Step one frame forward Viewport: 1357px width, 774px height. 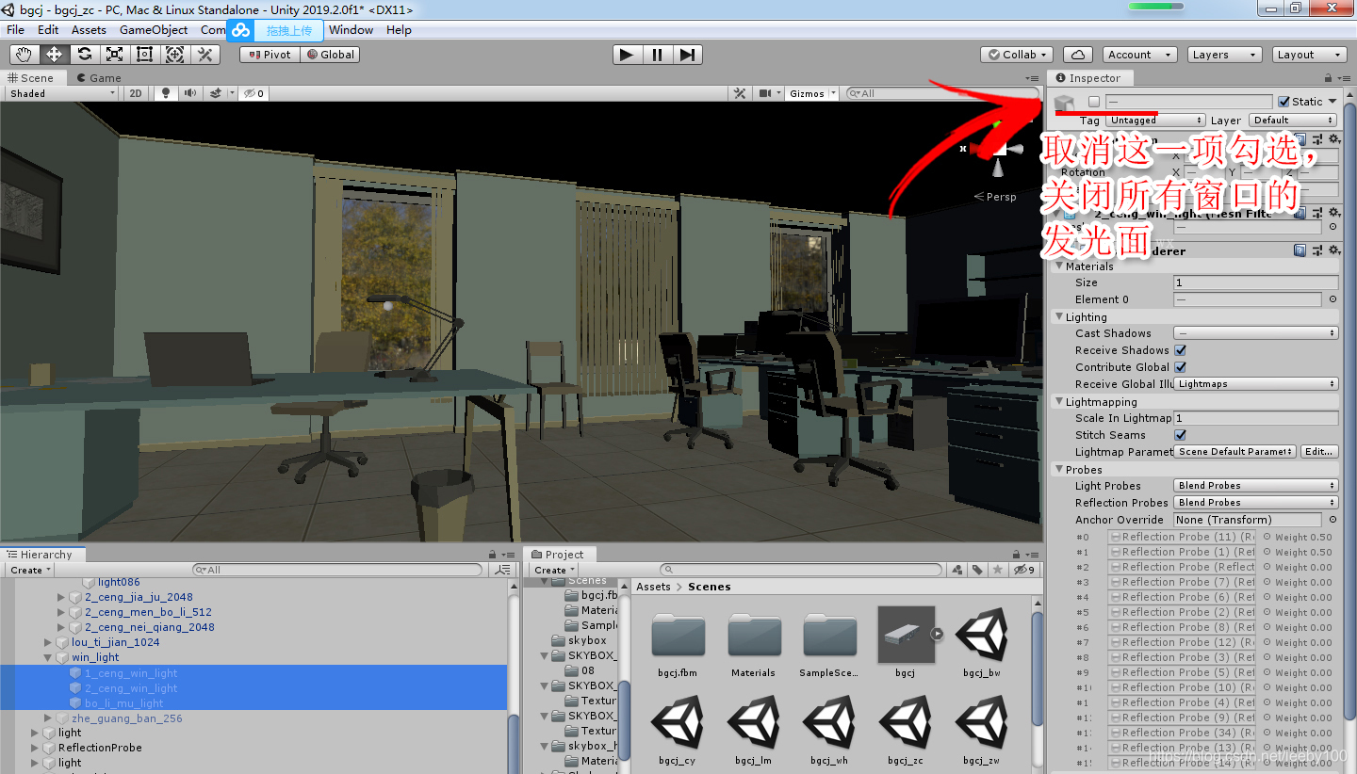pyautogui.click(x=687, y=55)
